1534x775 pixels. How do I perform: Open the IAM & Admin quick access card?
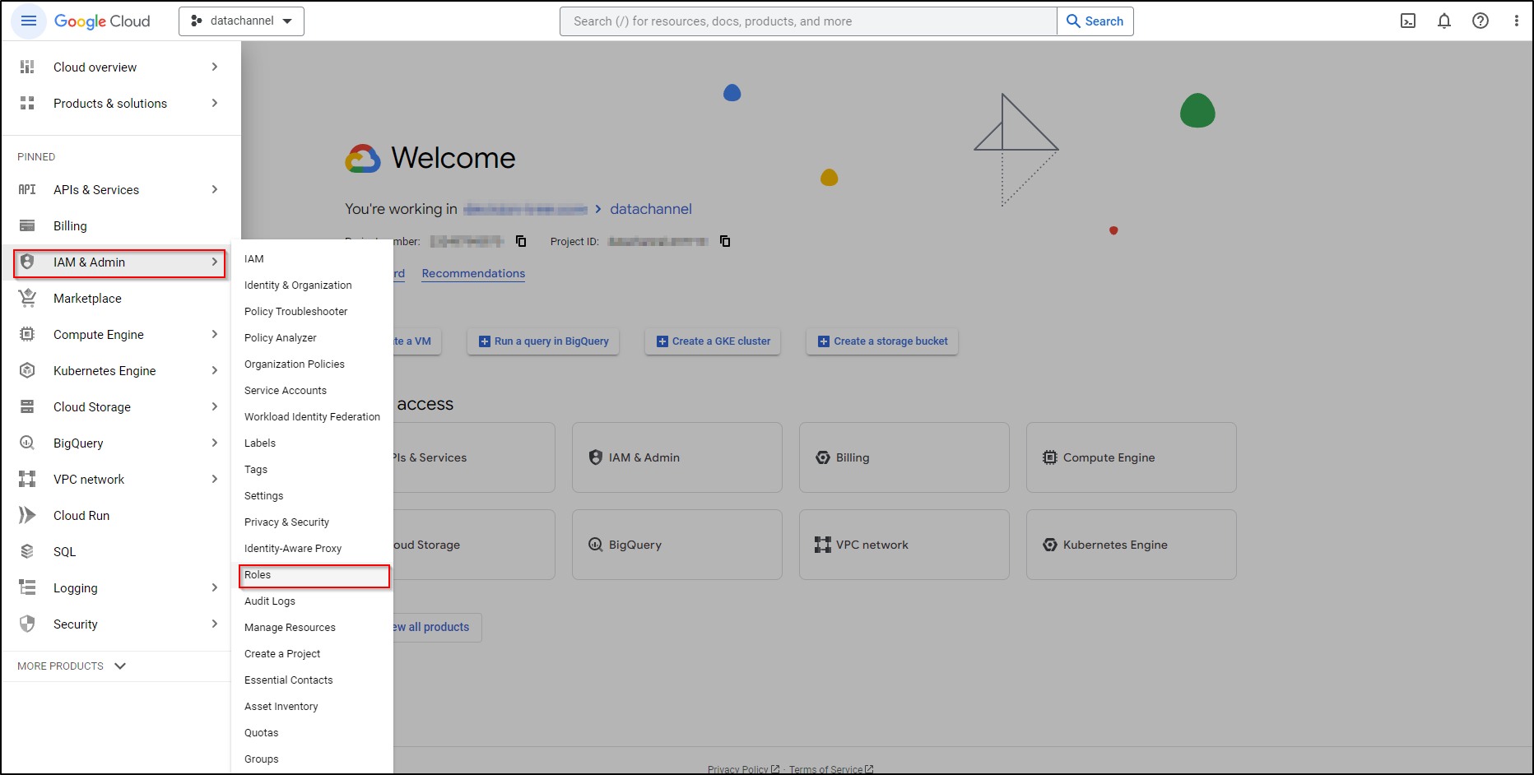677,457
